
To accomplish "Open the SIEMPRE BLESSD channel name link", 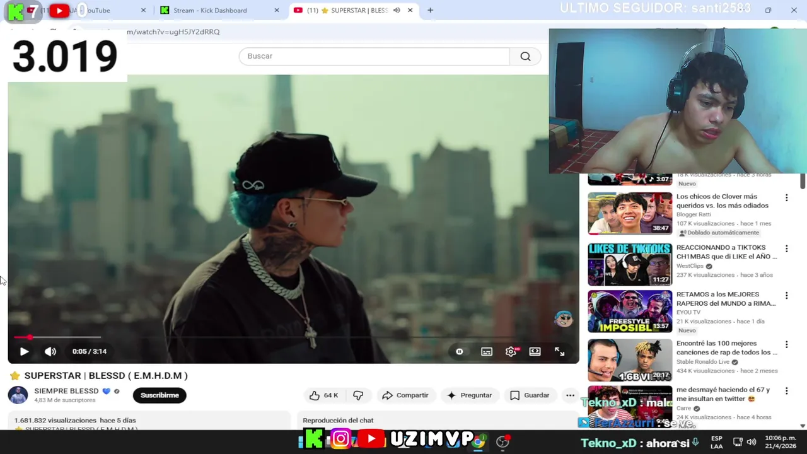I will [66, 391].
